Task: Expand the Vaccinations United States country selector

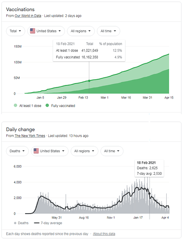Action: click(x=46, y=31)
